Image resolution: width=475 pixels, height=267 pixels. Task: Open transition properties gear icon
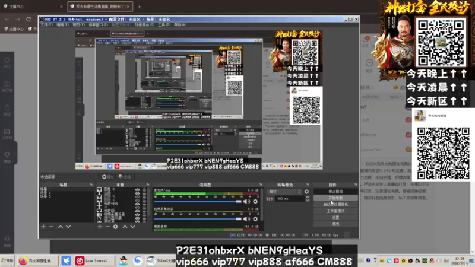[306, 192]
